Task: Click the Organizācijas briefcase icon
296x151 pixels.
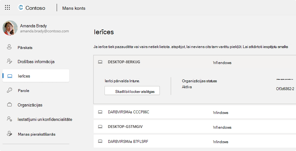Action: click(x=9, y=105)
